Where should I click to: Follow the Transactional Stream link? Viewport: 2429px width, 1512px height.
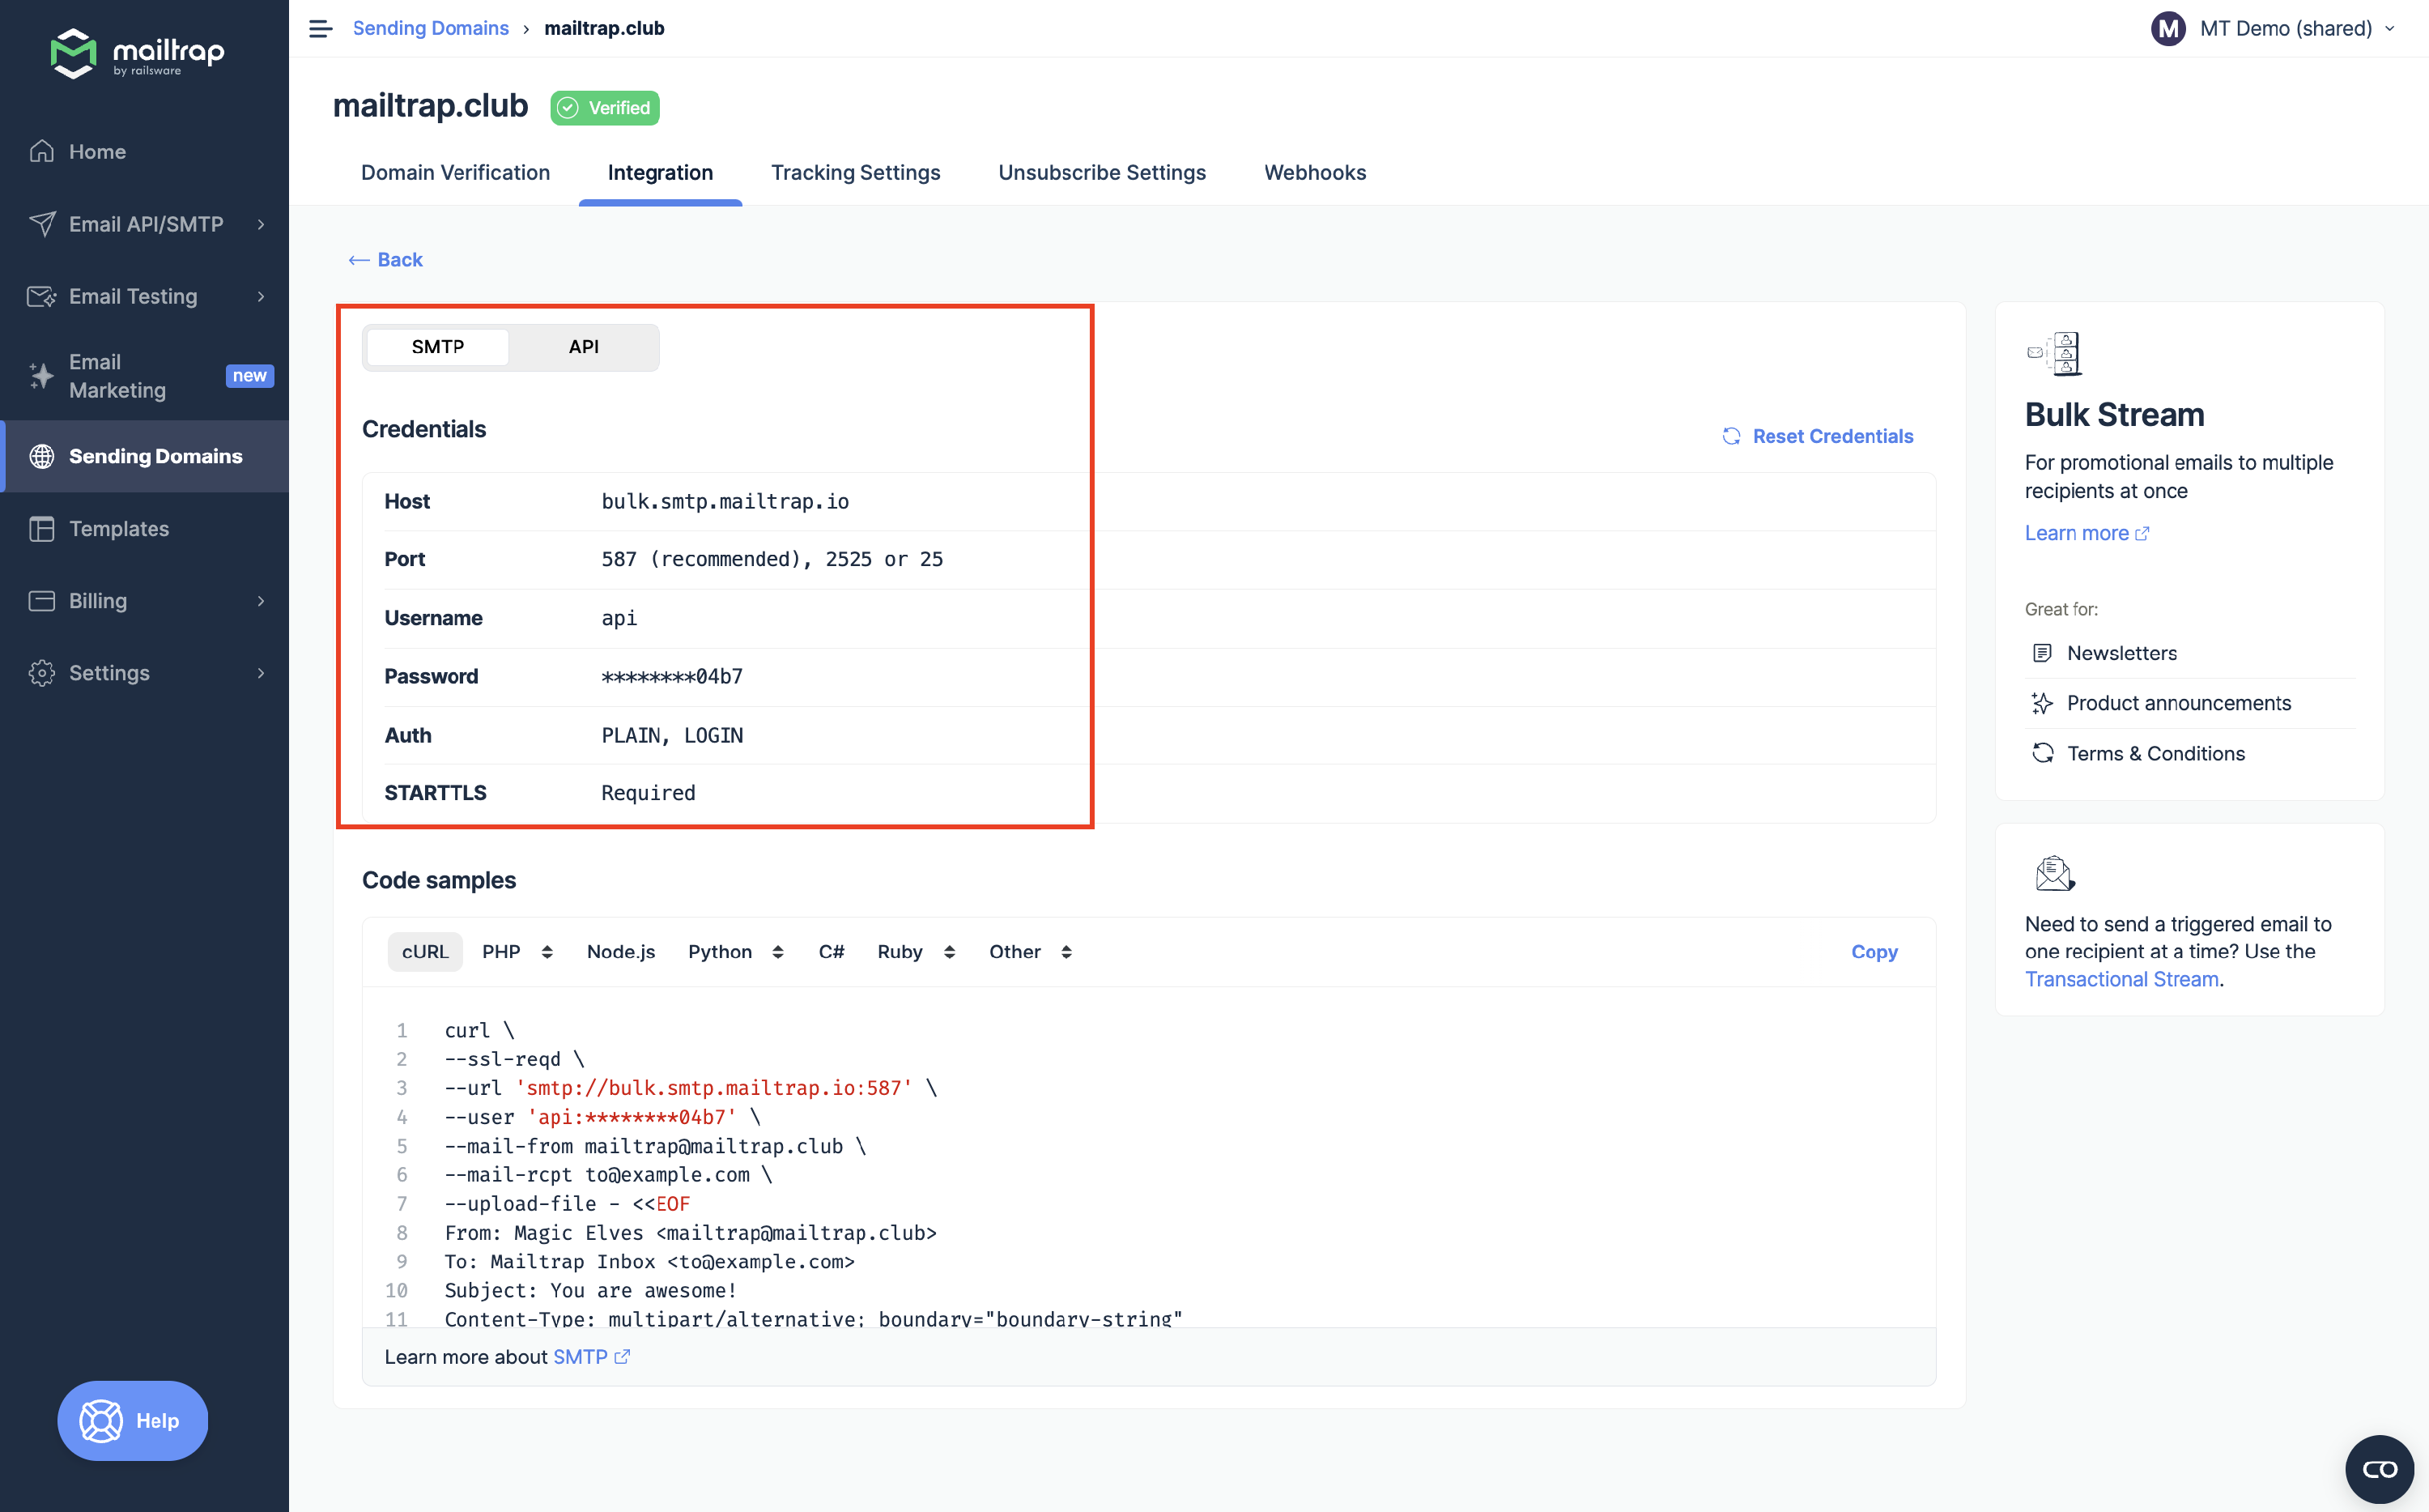point(2121,979)
